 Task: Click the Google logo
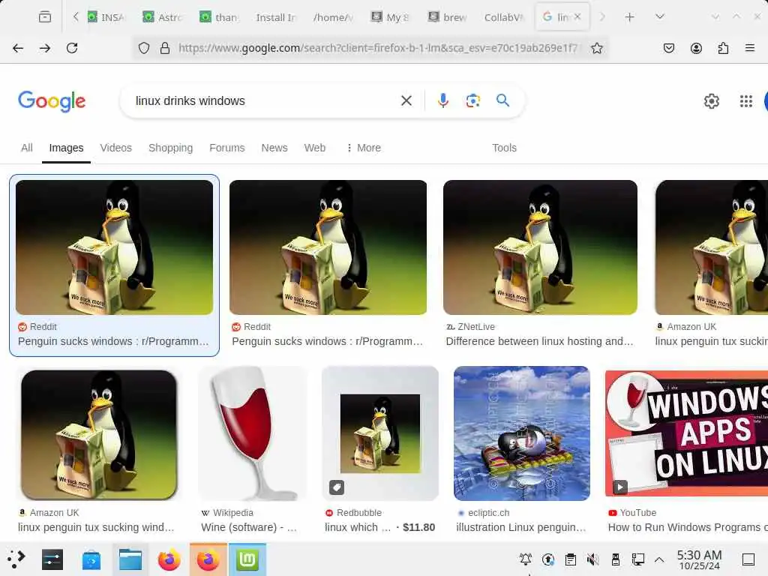tap(52, 101)
